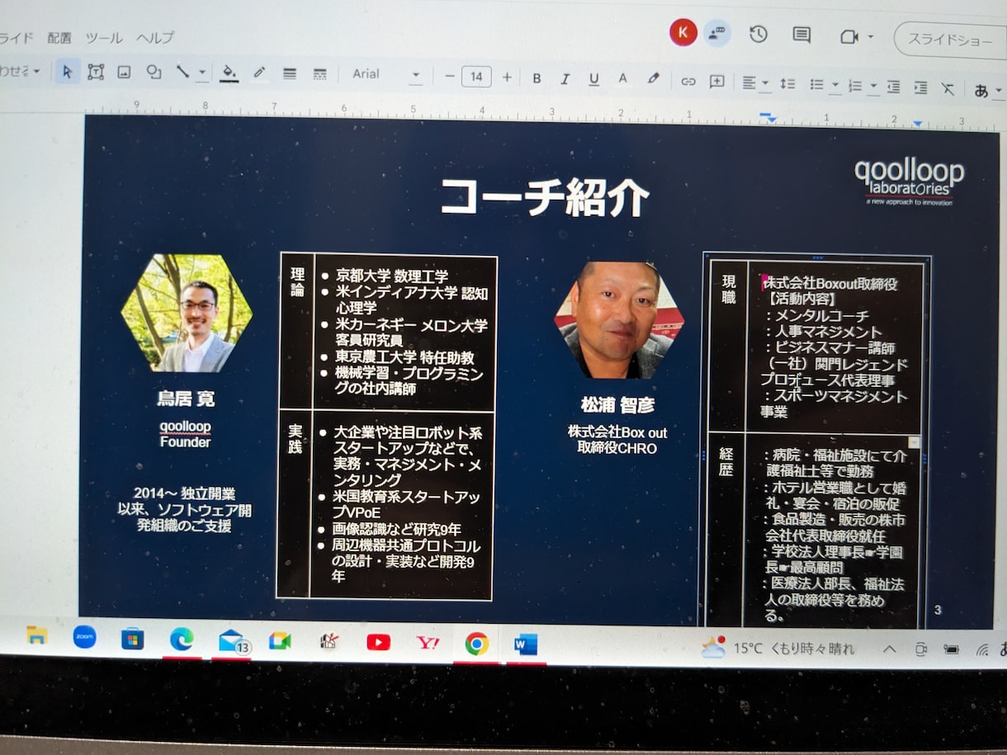
Task: Open the comment history icon
Action: coord(801,35)
